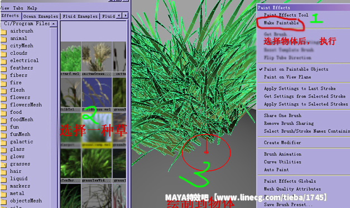350x208 pixels.
Task: Choose Make Paintable menu item
Action: [x=281, y=23]
